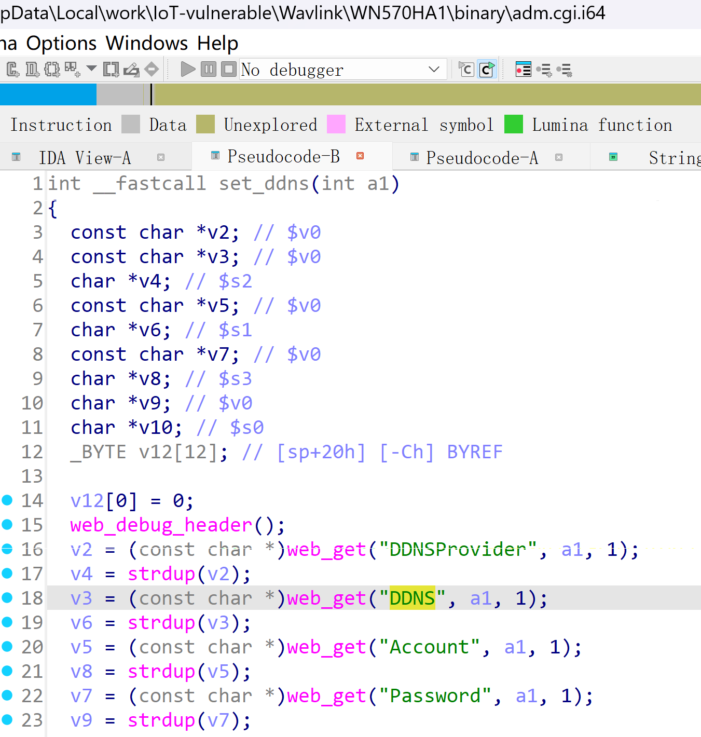Screen dimensions: 701x737
Task: Click the diamond-shaped toolbar icon
Action: (x=152, y=69)
